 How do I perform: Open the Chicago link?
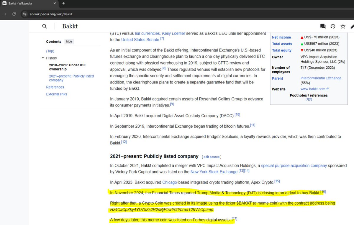(x=169, y=183)
